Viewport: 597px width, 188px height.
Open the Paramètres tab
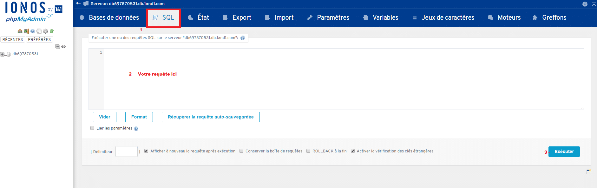[328, 17]
